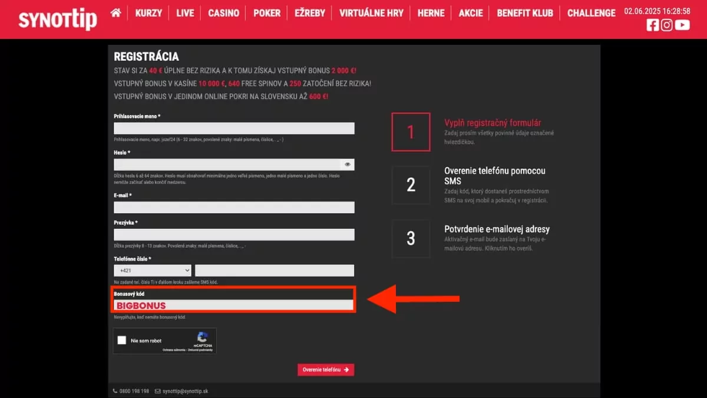Open the LIVE menu item
The height and width of the screenshot is (398, 707).
(185, 13)
